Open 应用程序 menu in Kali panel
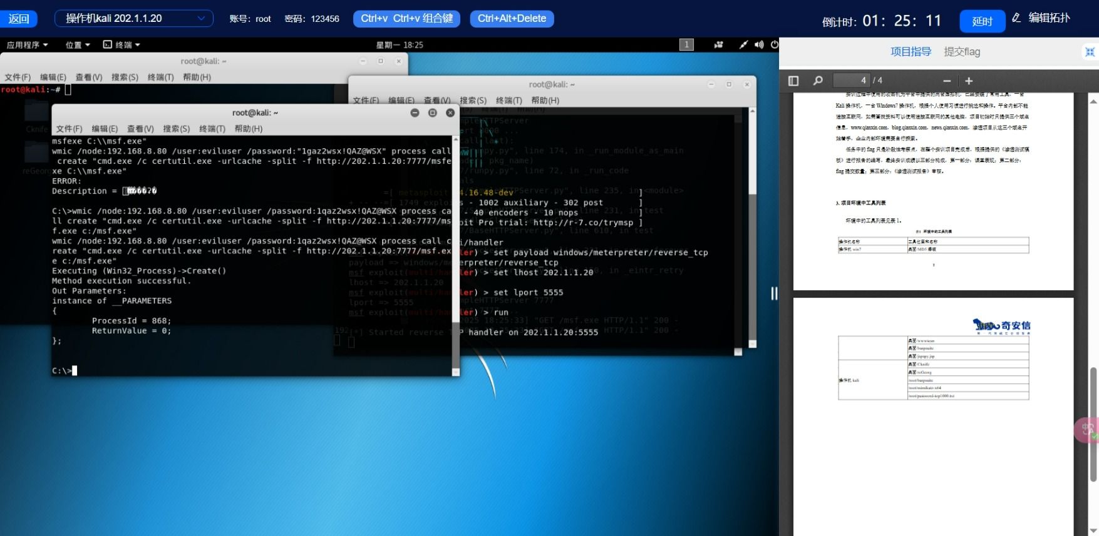Viewport: 1099px width, 536px height. click(27, 45)
